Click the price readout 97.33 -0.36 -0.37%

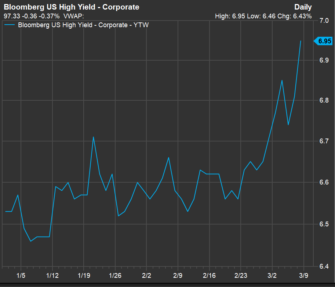click(32, 16)
